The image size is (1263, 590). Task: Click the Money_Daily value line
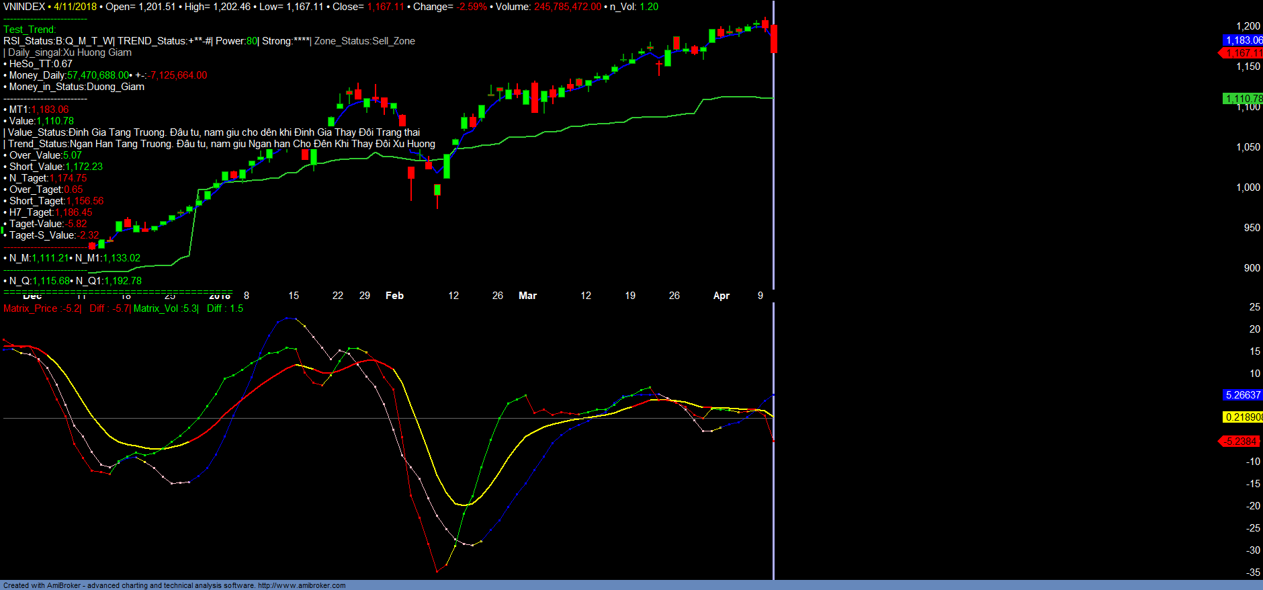107,75
